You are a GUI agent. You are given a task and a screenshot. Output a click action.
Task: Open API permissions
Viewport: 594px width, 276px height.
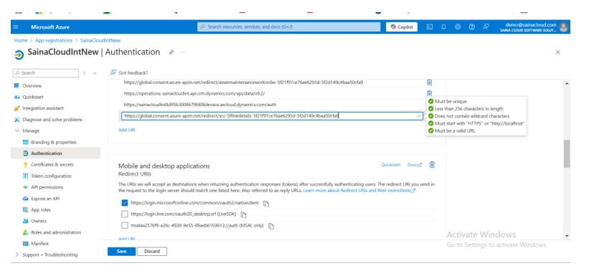47,187
